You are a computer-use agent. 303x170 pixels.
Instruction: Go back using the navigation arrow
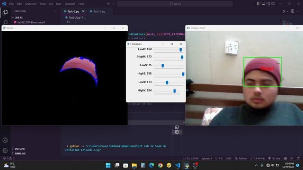(108, 4)
